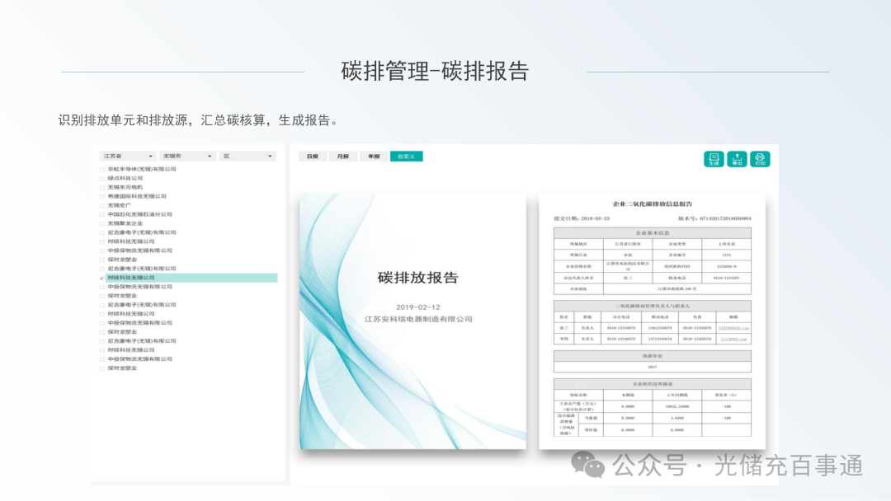This screenshot has width=891, height=501.
Task: Select the 年报 tab
Action: [x=374, y=157]
